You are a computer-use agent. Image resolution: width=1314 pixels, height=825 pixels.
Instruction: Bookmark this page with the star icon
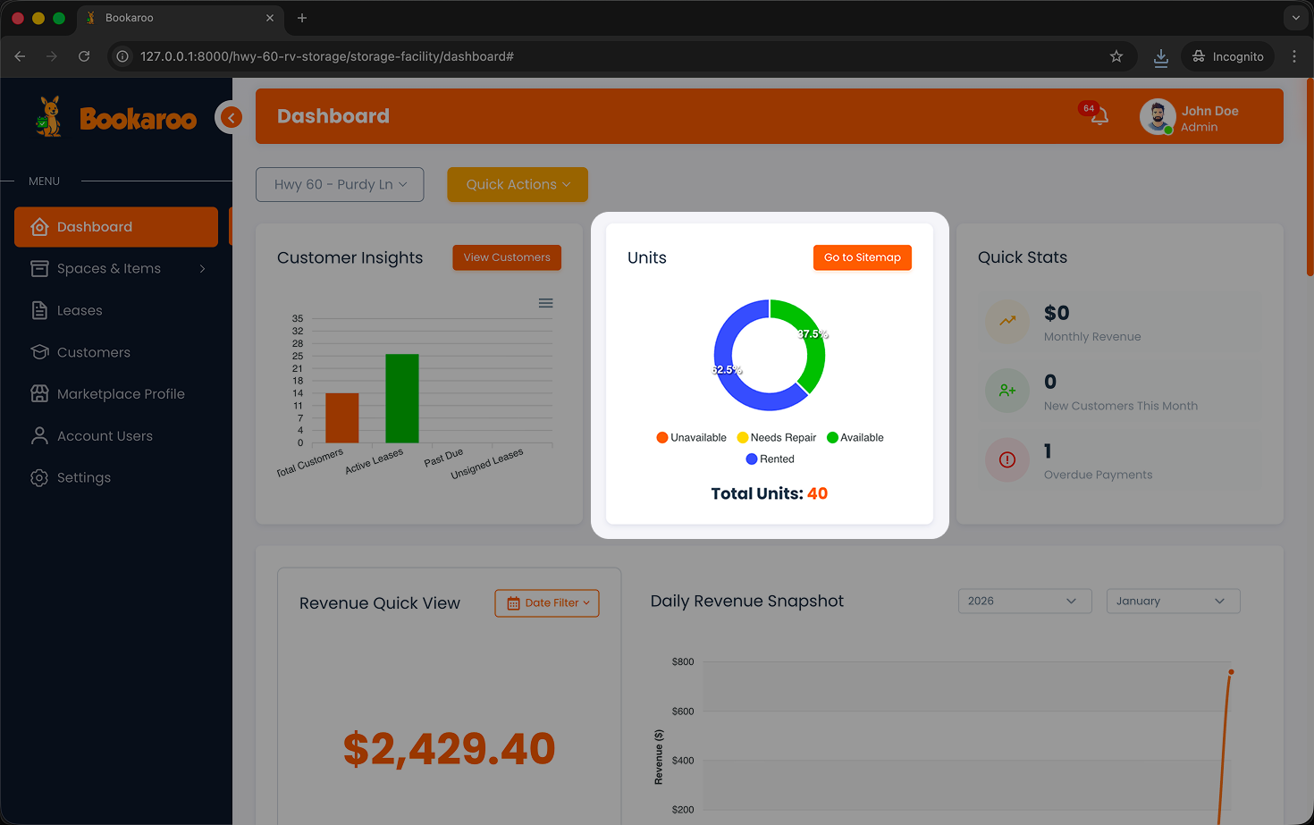coord(1116,56)
